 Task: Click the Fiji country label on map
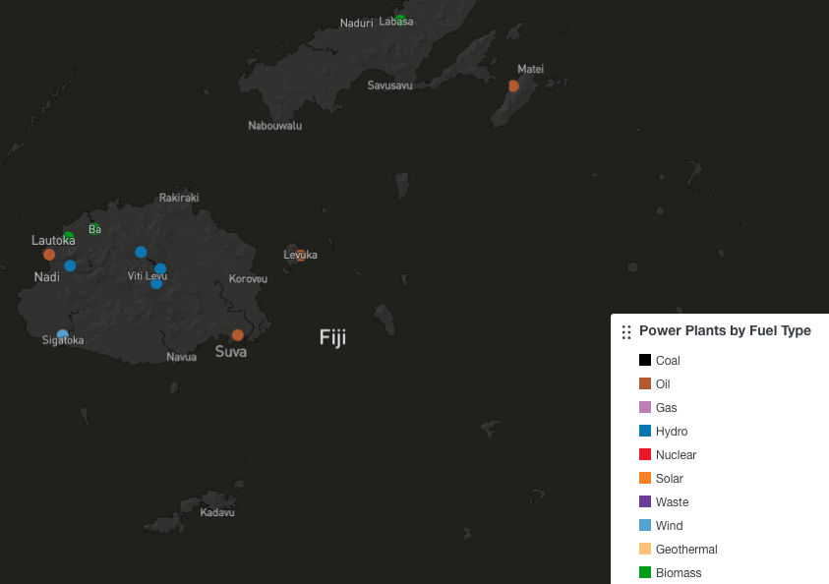coord(332,338)
